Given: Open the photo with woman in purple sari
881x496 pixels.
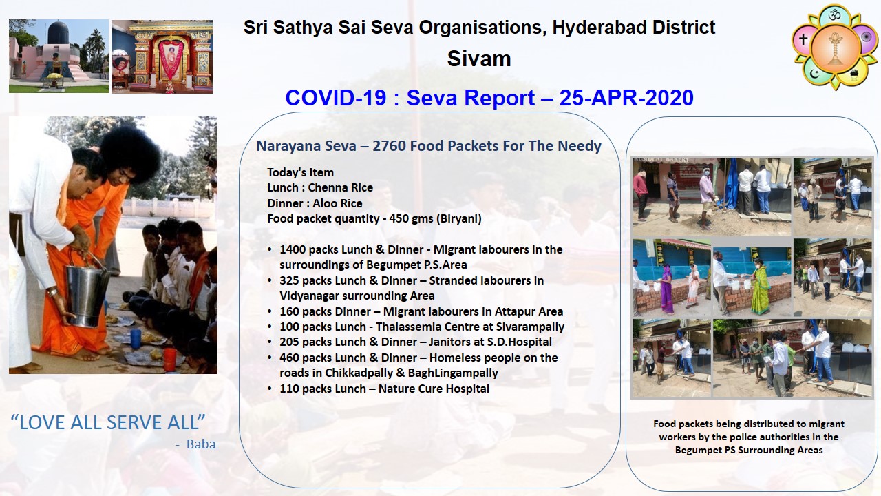Looking at the screenshot, I should tap(672, 277).
